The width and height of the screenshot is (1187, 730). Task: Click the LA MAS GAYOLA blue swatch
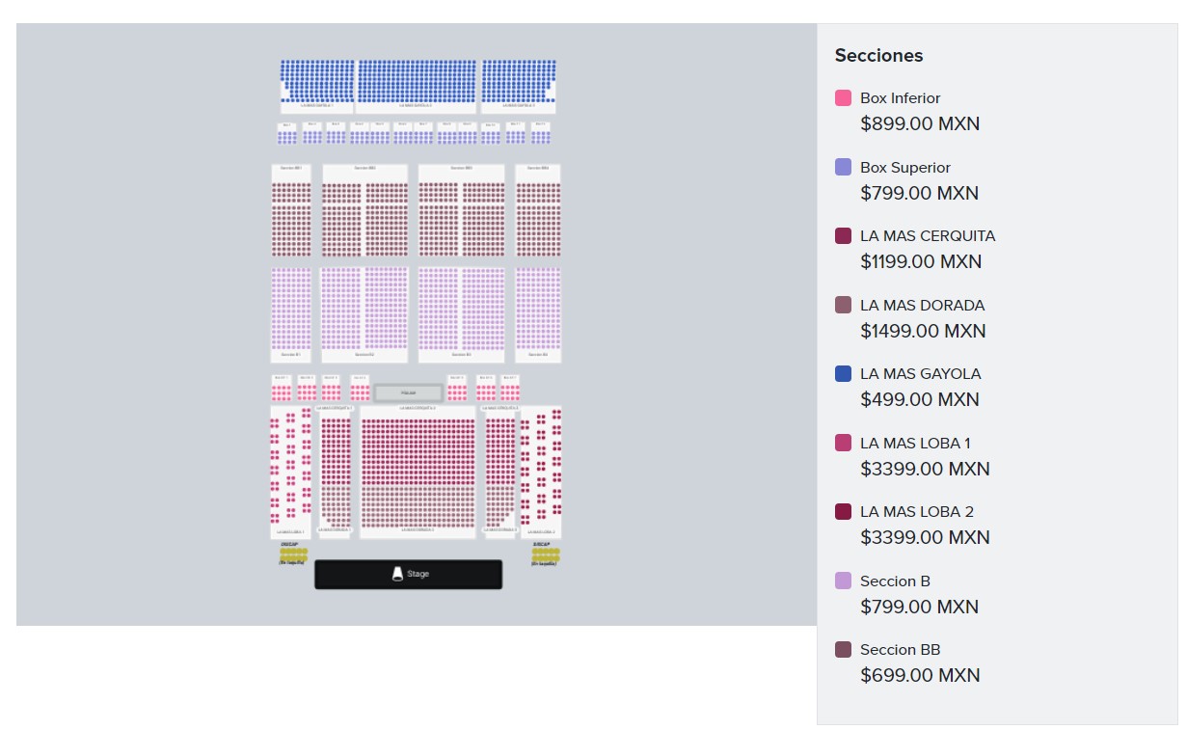pyautogui.click(x=843, y=374)
